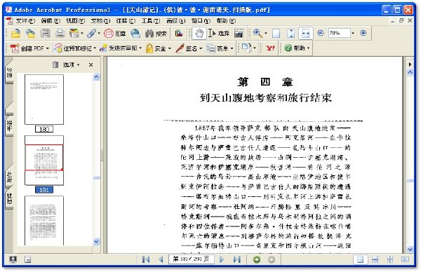421x272 pixels.
Task: Click the Print icon
Action: click(60, 33)
